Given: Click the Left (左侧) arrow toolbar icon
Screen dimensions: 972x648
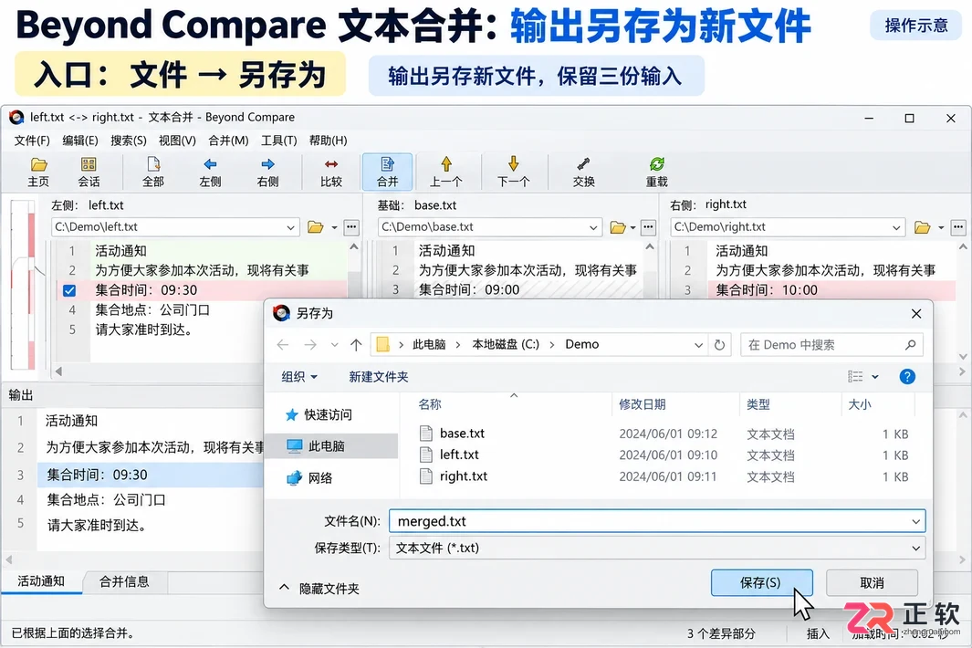Looking at the screenshot, I should click(210, 172).
